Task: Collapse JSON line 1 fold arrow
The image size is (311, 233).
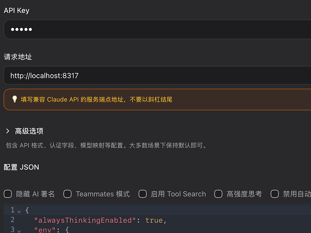Action: pyautogui.click(x=19, y=212)
